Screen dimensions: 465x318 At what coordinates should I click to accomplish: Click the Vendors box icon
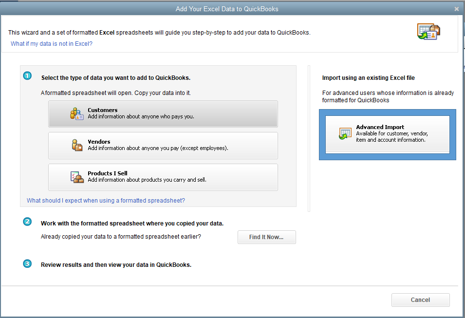pos(77,145)
